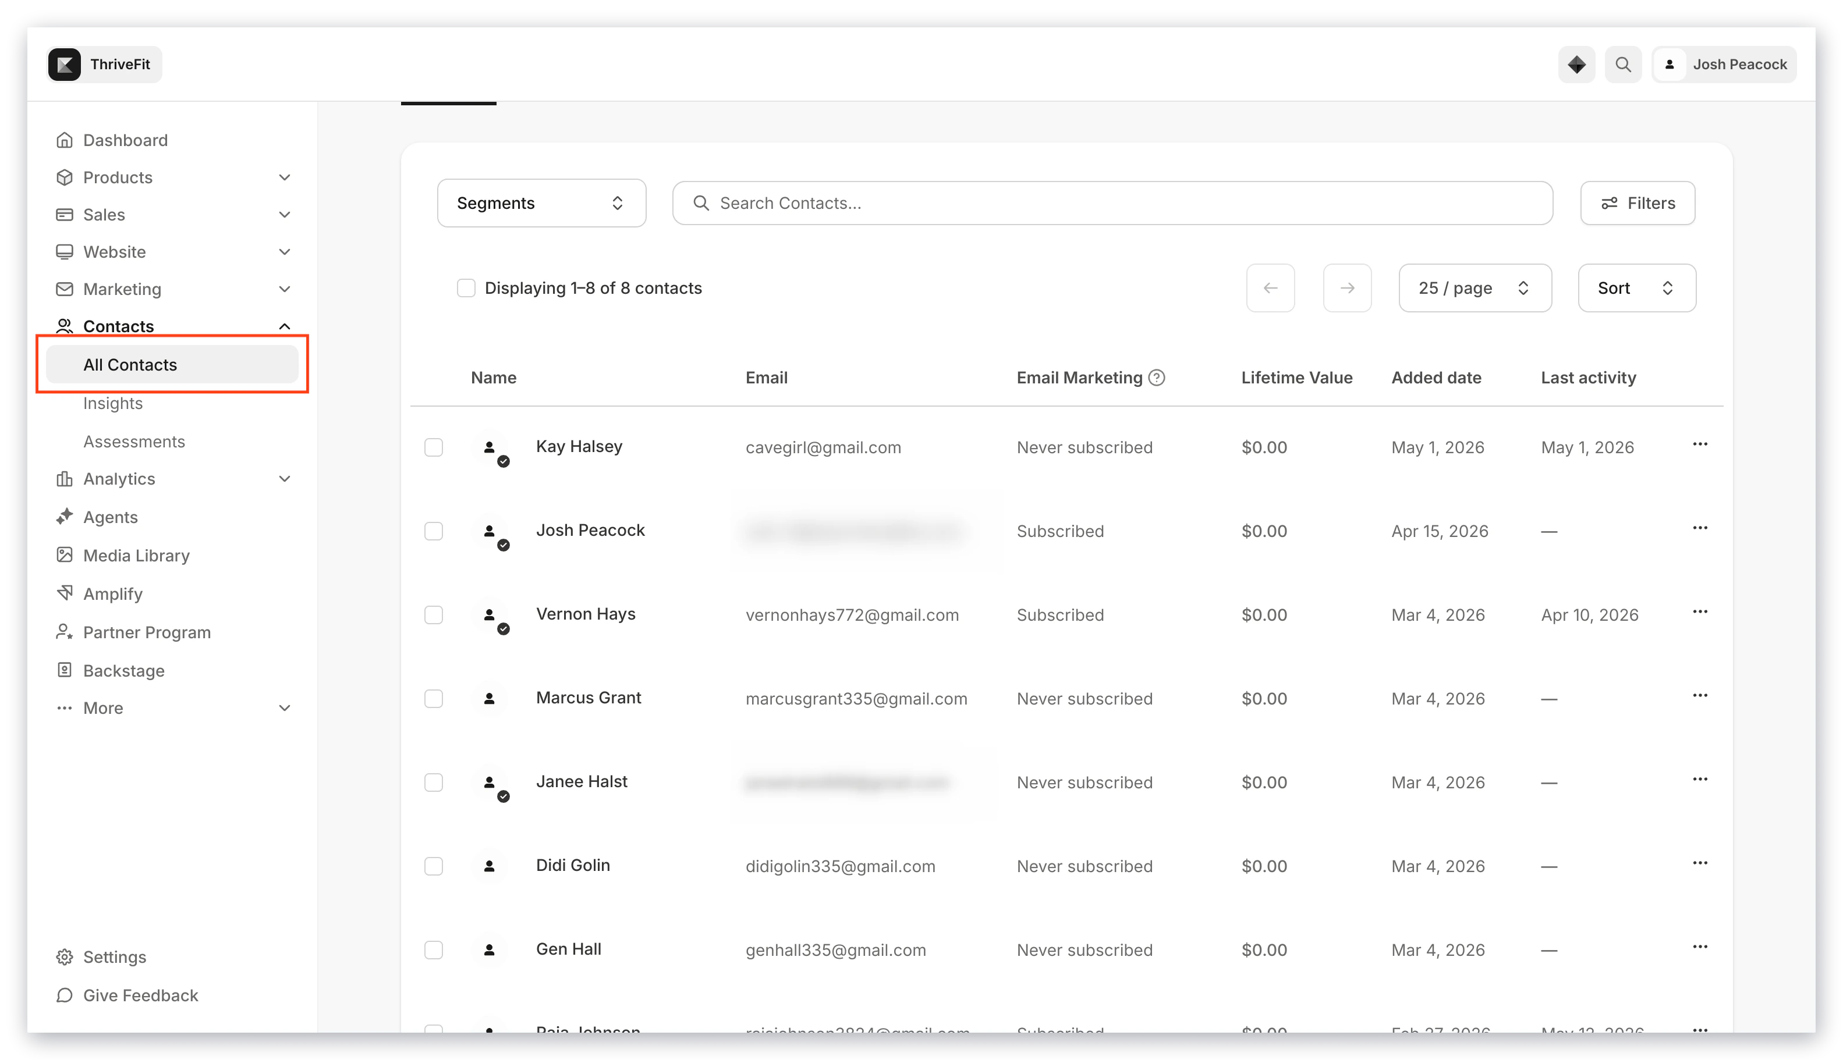Open the Filters panel
This screenshot has width=1843, height=1060.
click(1637, 203)
